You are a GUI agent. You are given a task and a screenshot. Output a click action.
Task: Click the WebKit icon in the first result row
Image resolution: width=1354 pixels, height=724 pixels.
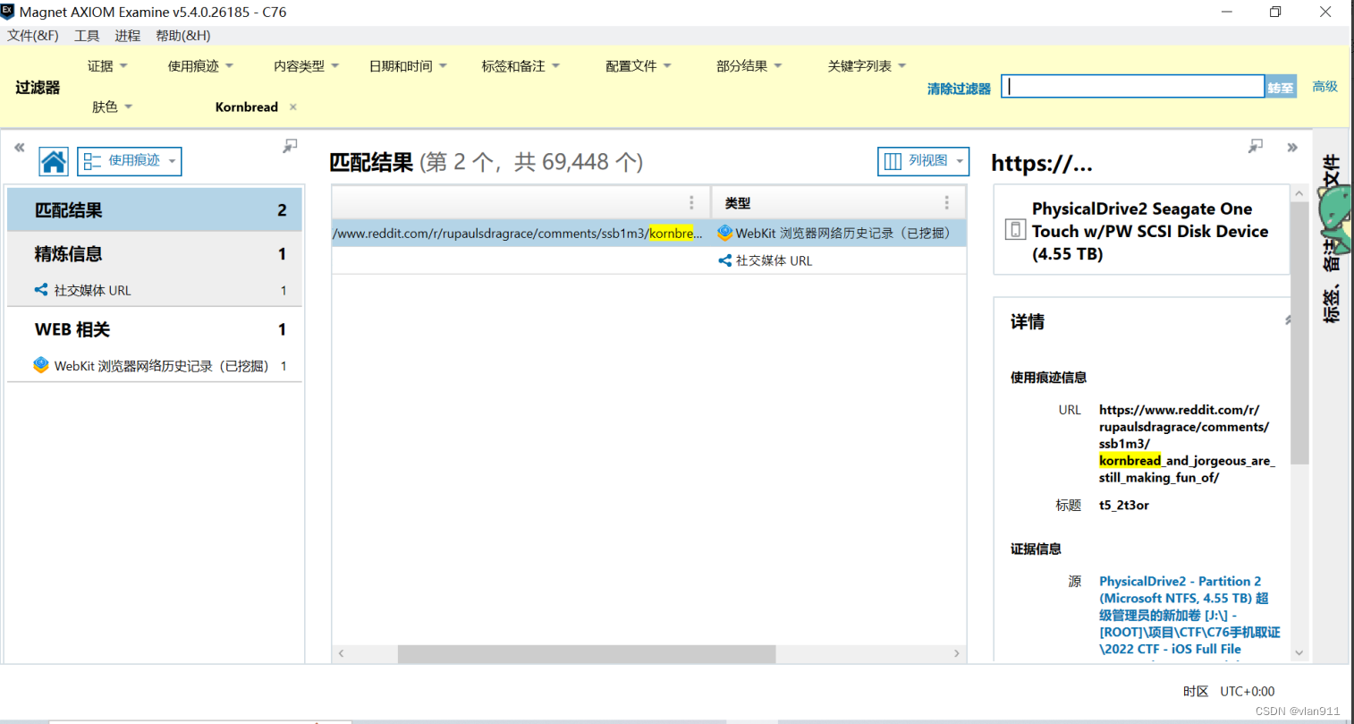pos(724,233)
